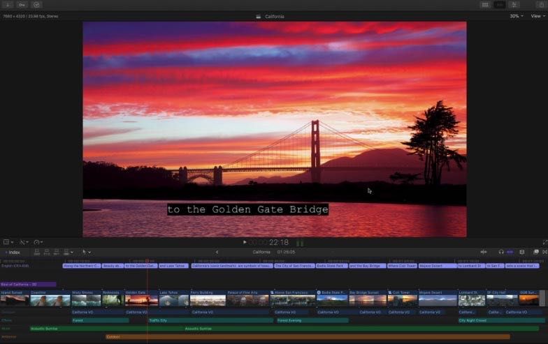
Task: Toggle solo headphones icon in timeline
Action: coord(501,252)
